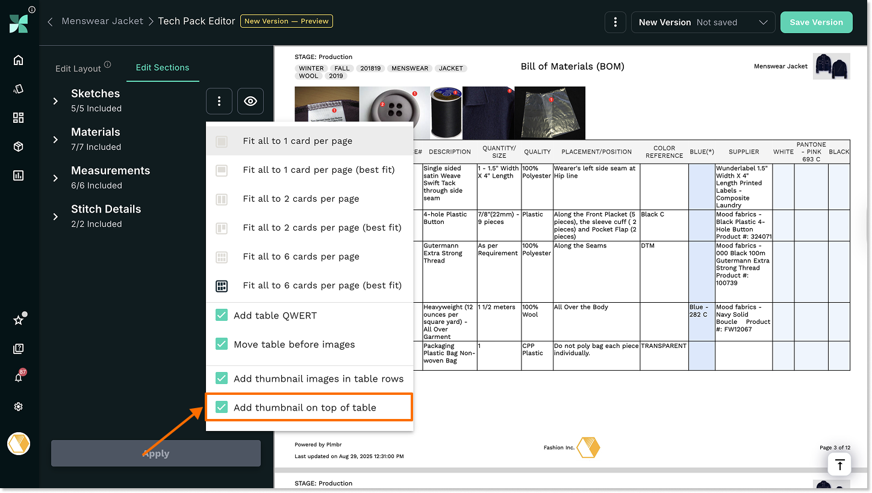Click the scroll-to-top arrow button
Screen dimensions: 872x493
click(839, 465)
